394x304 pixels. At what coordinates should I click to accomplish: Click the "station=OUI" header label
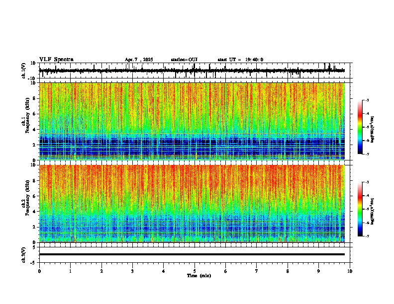point(184,60)
